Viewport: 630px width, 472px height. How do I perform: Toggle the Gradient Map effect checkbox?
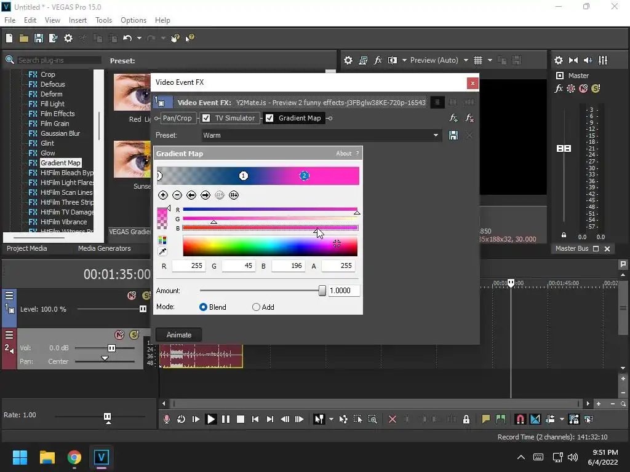click(x=269, y=118)
